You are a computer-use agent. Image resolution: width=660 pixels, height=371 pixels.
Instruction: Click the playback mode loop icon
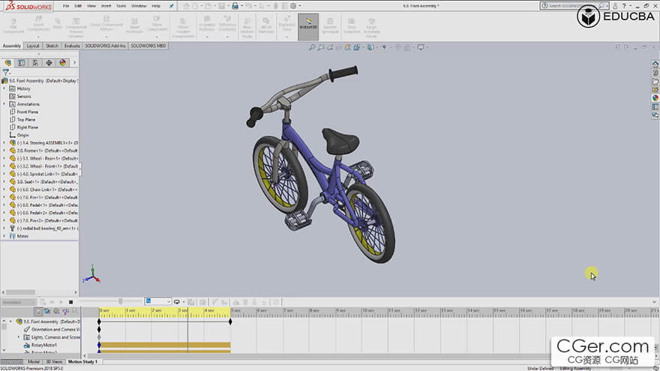click(177, 302)
